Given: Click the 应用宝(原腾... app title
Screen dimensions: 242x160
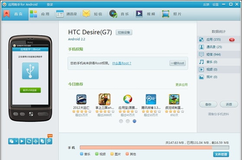Looking at the screenshot, I should [128, 108].
